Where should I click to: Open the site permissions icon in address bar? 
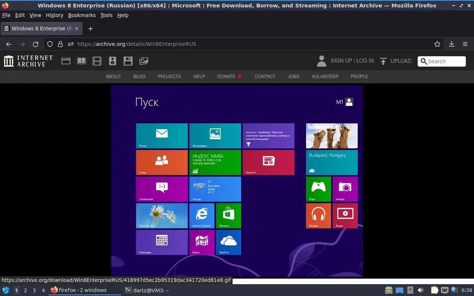71,44
